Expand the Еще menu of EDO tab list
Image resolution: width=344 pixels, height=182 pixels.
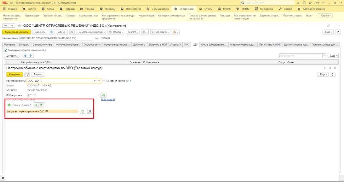pos(333,56)
